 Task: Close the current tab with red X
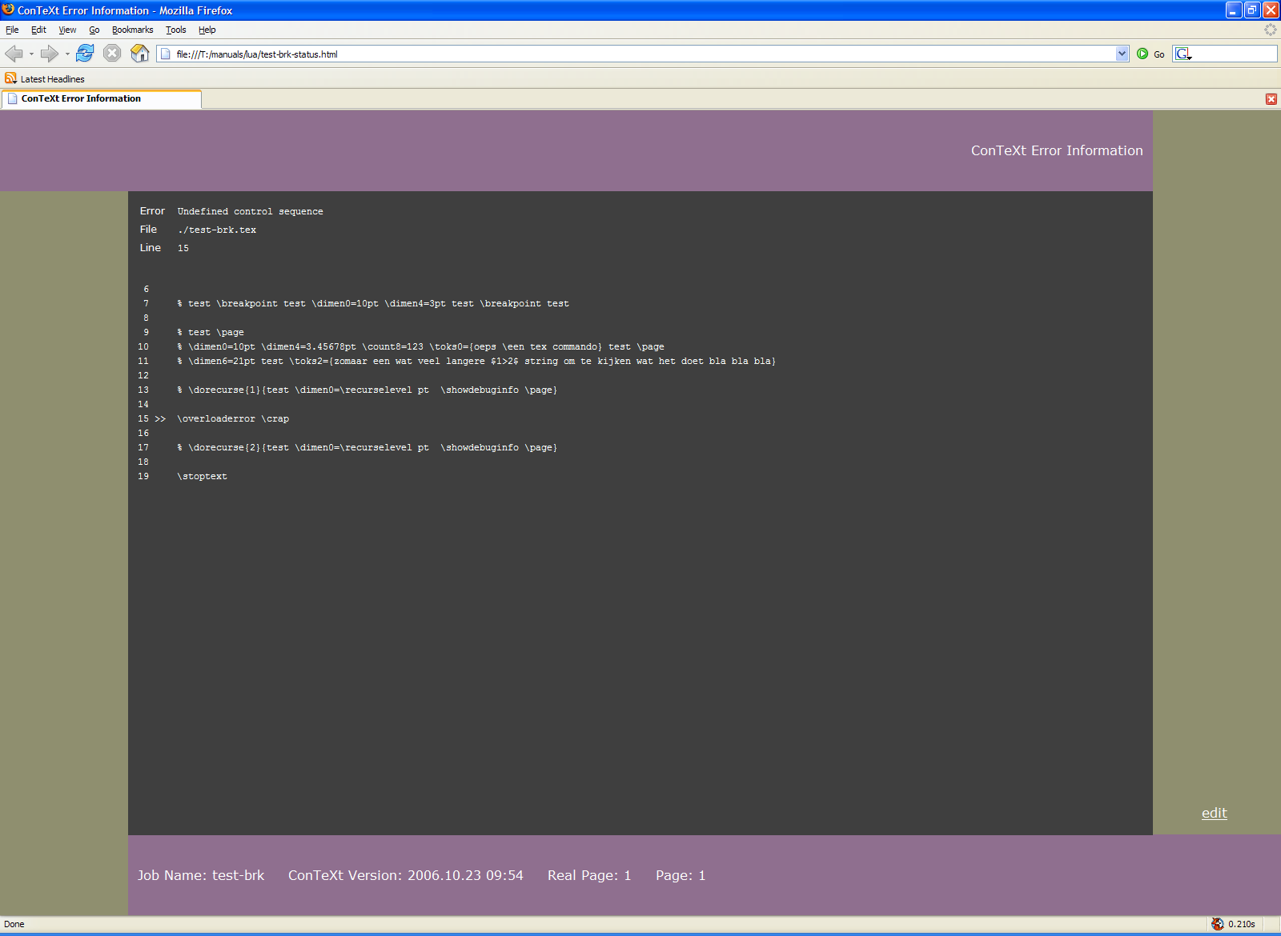click(x=1271, y=99)
